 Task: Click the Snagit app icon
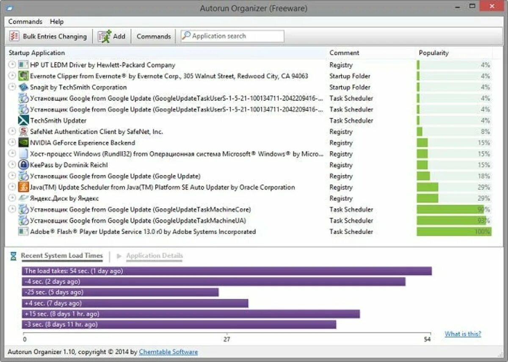point(23,87)
